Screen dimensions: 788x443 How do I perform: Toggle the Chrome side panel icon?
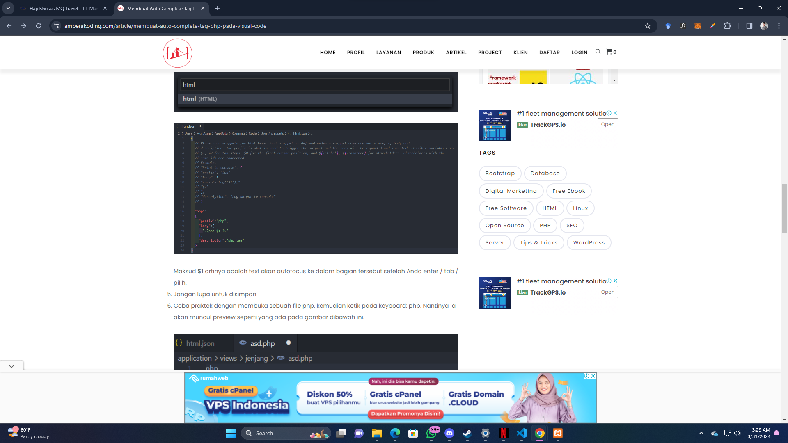coord(749,26)
